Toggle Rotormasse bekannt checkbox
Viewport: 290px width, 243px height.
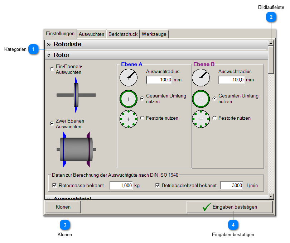[x=55, y=186]
